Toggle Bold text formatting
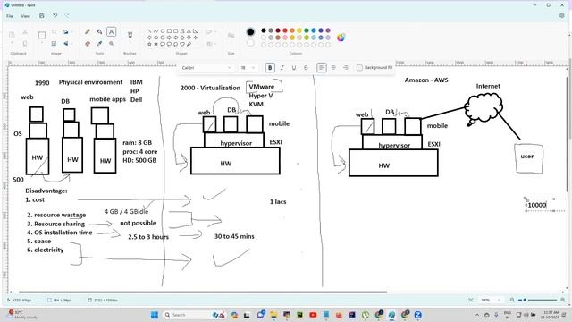This screenshot has width=572, height=322. coord(270,68)
